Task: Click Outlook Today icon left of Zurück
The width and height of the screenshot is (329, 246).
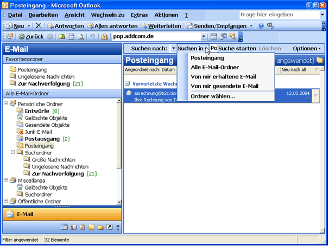Action: point(9,36)
